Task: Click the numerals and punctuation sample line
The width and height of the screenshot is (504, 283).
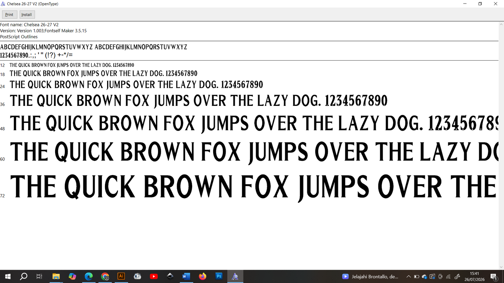Action: (36, 55)
